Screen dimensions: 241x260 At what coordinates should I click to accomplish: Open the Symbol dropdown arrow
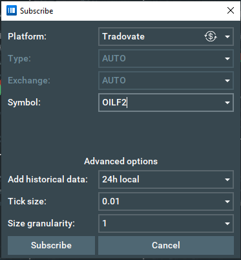pyautogui.click(x=227, y=103)
